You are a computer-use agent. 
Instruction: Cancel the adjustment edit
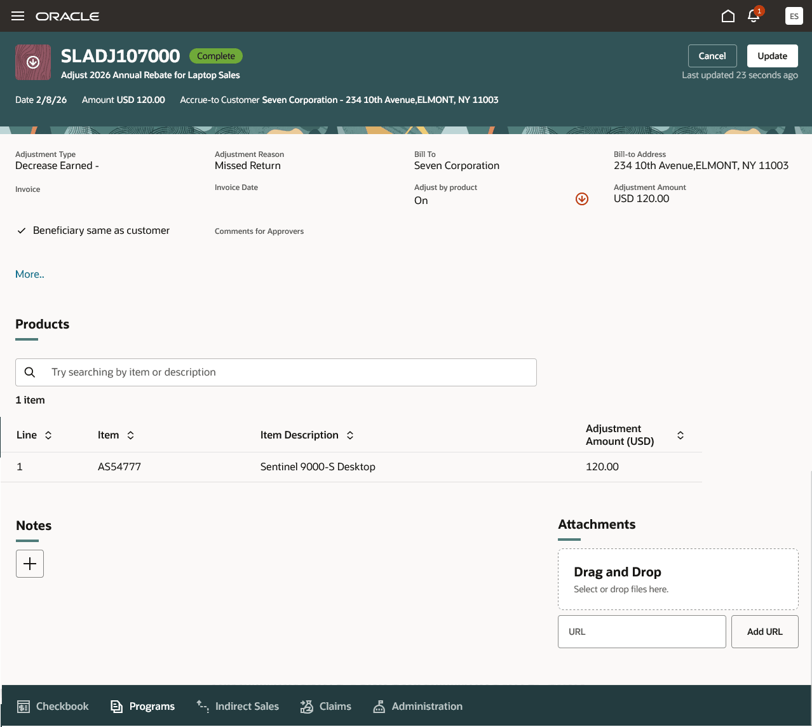712,56
